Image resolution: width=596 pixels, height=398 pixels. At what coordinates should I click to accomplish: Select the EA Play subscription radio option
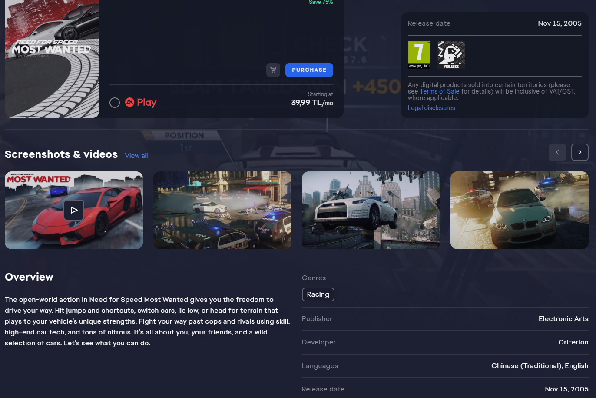115,103
